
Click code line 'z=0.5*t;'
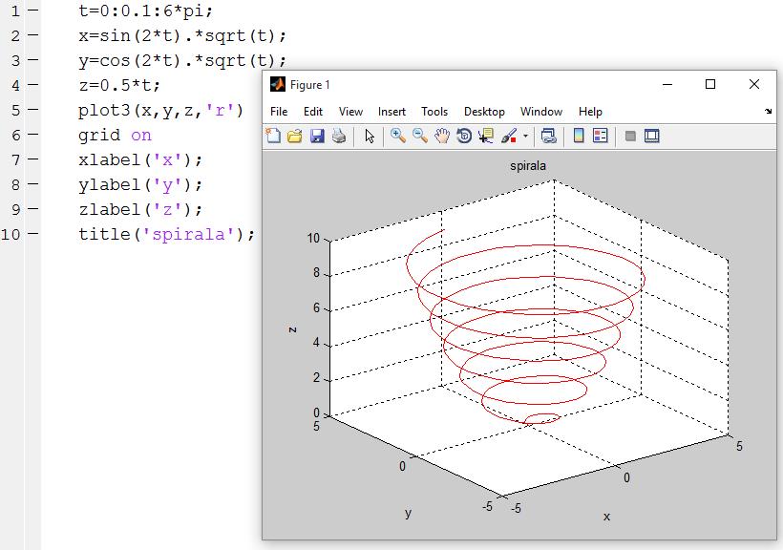(119, 85)
